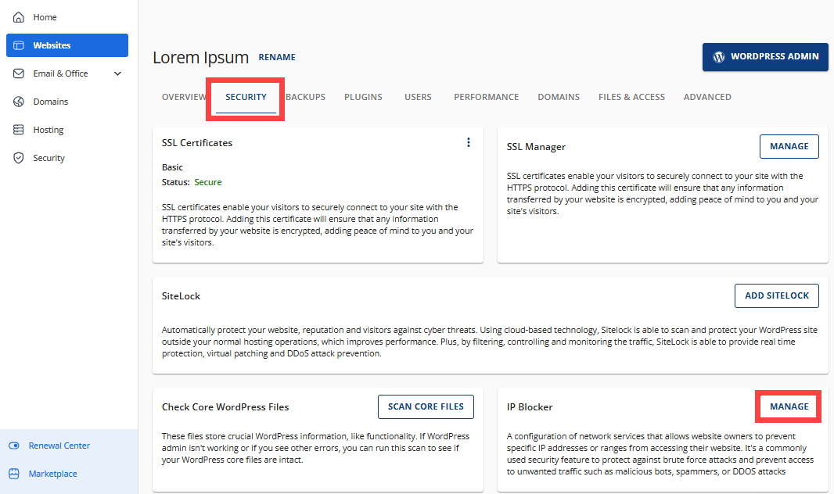This screenshot has width=834, height=494.
Task: Click the Renewal Center icon
Action: 14,446
